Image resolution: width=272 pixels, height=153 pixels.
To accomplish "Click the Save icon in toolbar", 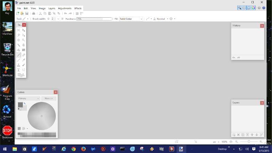I will 27,14.
